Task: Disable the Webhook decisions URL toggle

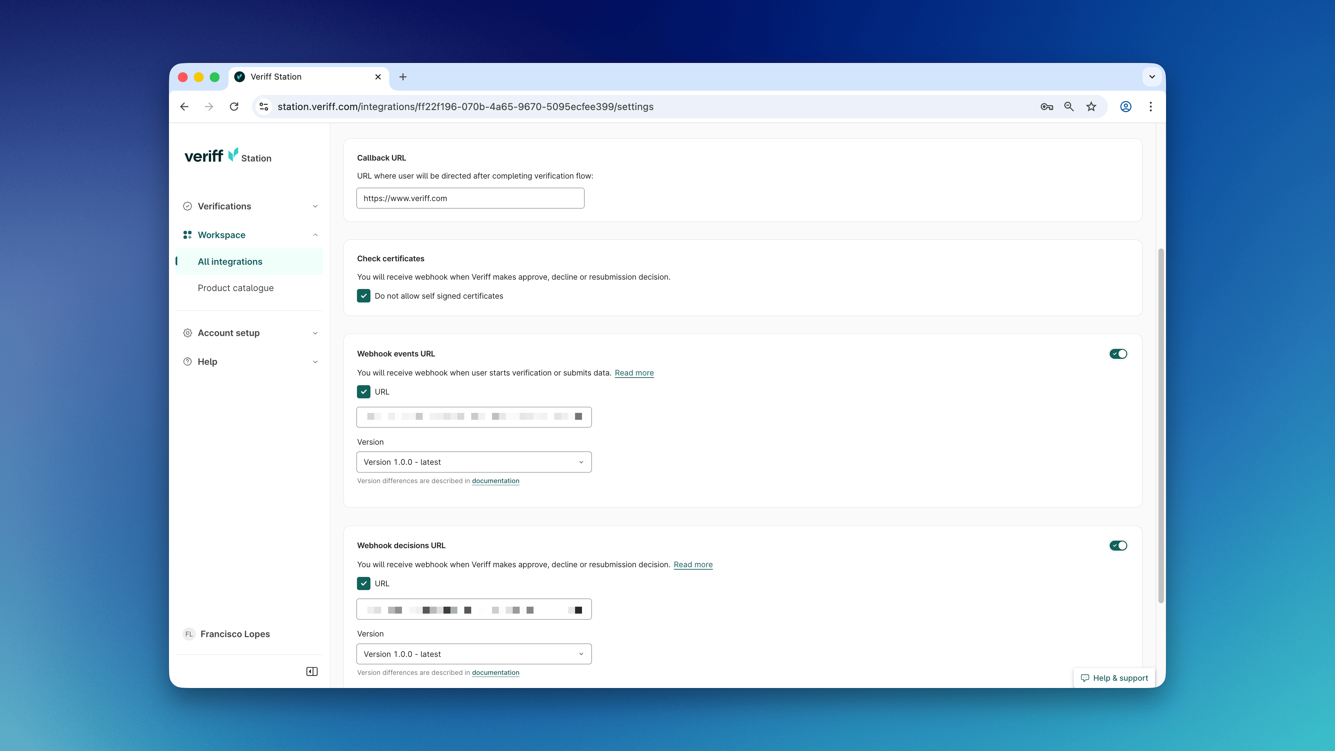Action: pyautogui.click(x=1118, y=546)
